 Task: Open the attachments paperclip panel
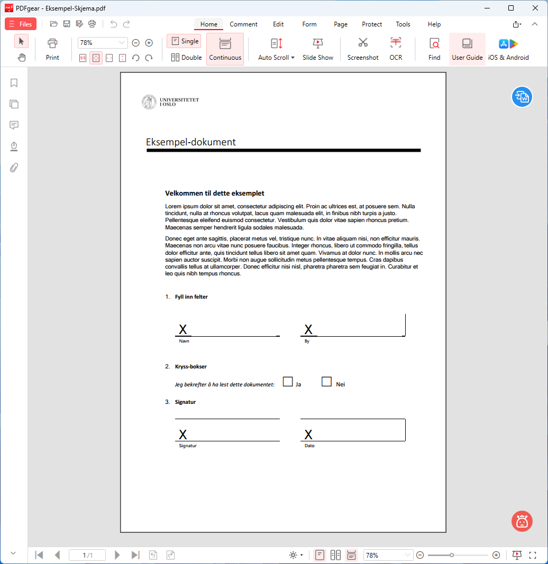pyautogui.click(x=14, y=168)
